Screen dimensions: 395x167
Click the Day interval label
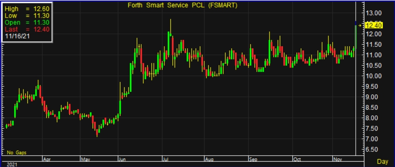coord(383,162)
